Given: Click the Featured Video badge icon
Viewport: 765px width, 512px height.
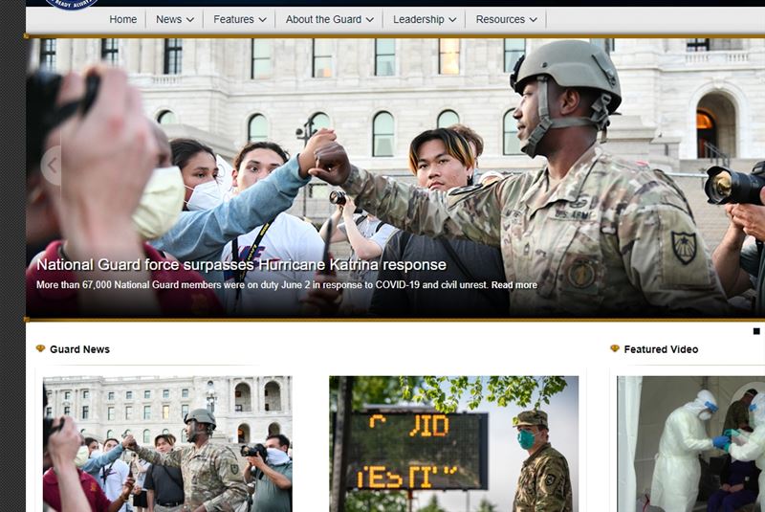Looking at the screenshot, I should [615, 348].
